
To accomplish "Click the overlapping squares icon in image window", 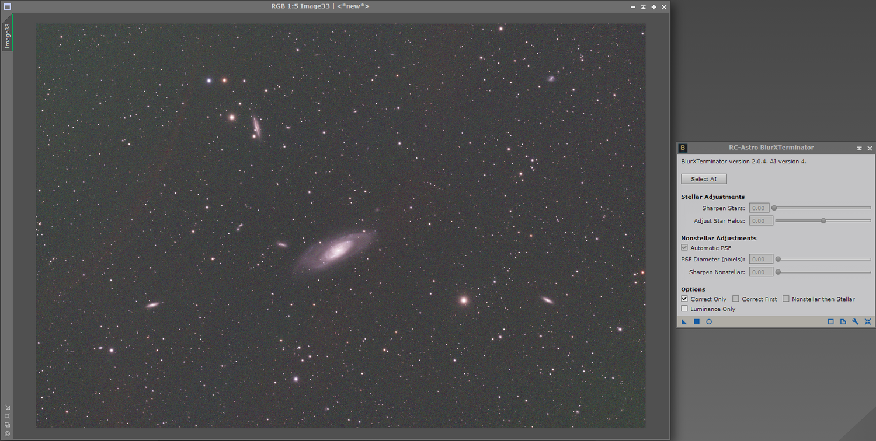I will 7,425.
